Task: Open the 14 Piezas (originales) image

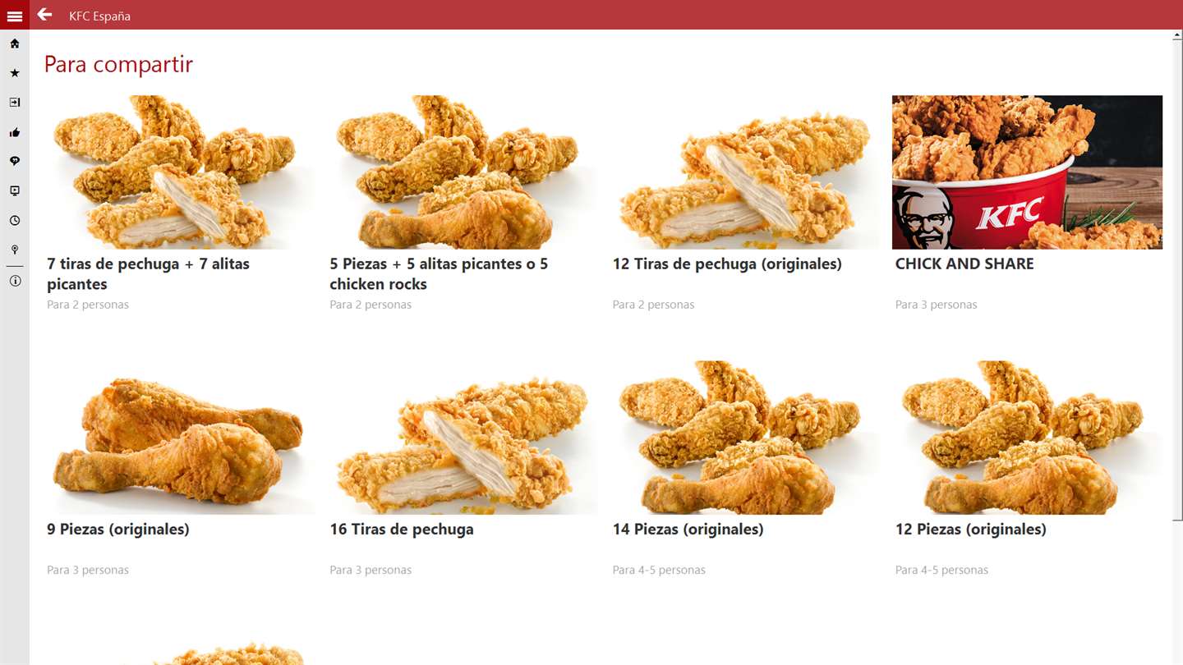Action: (744, 438)
